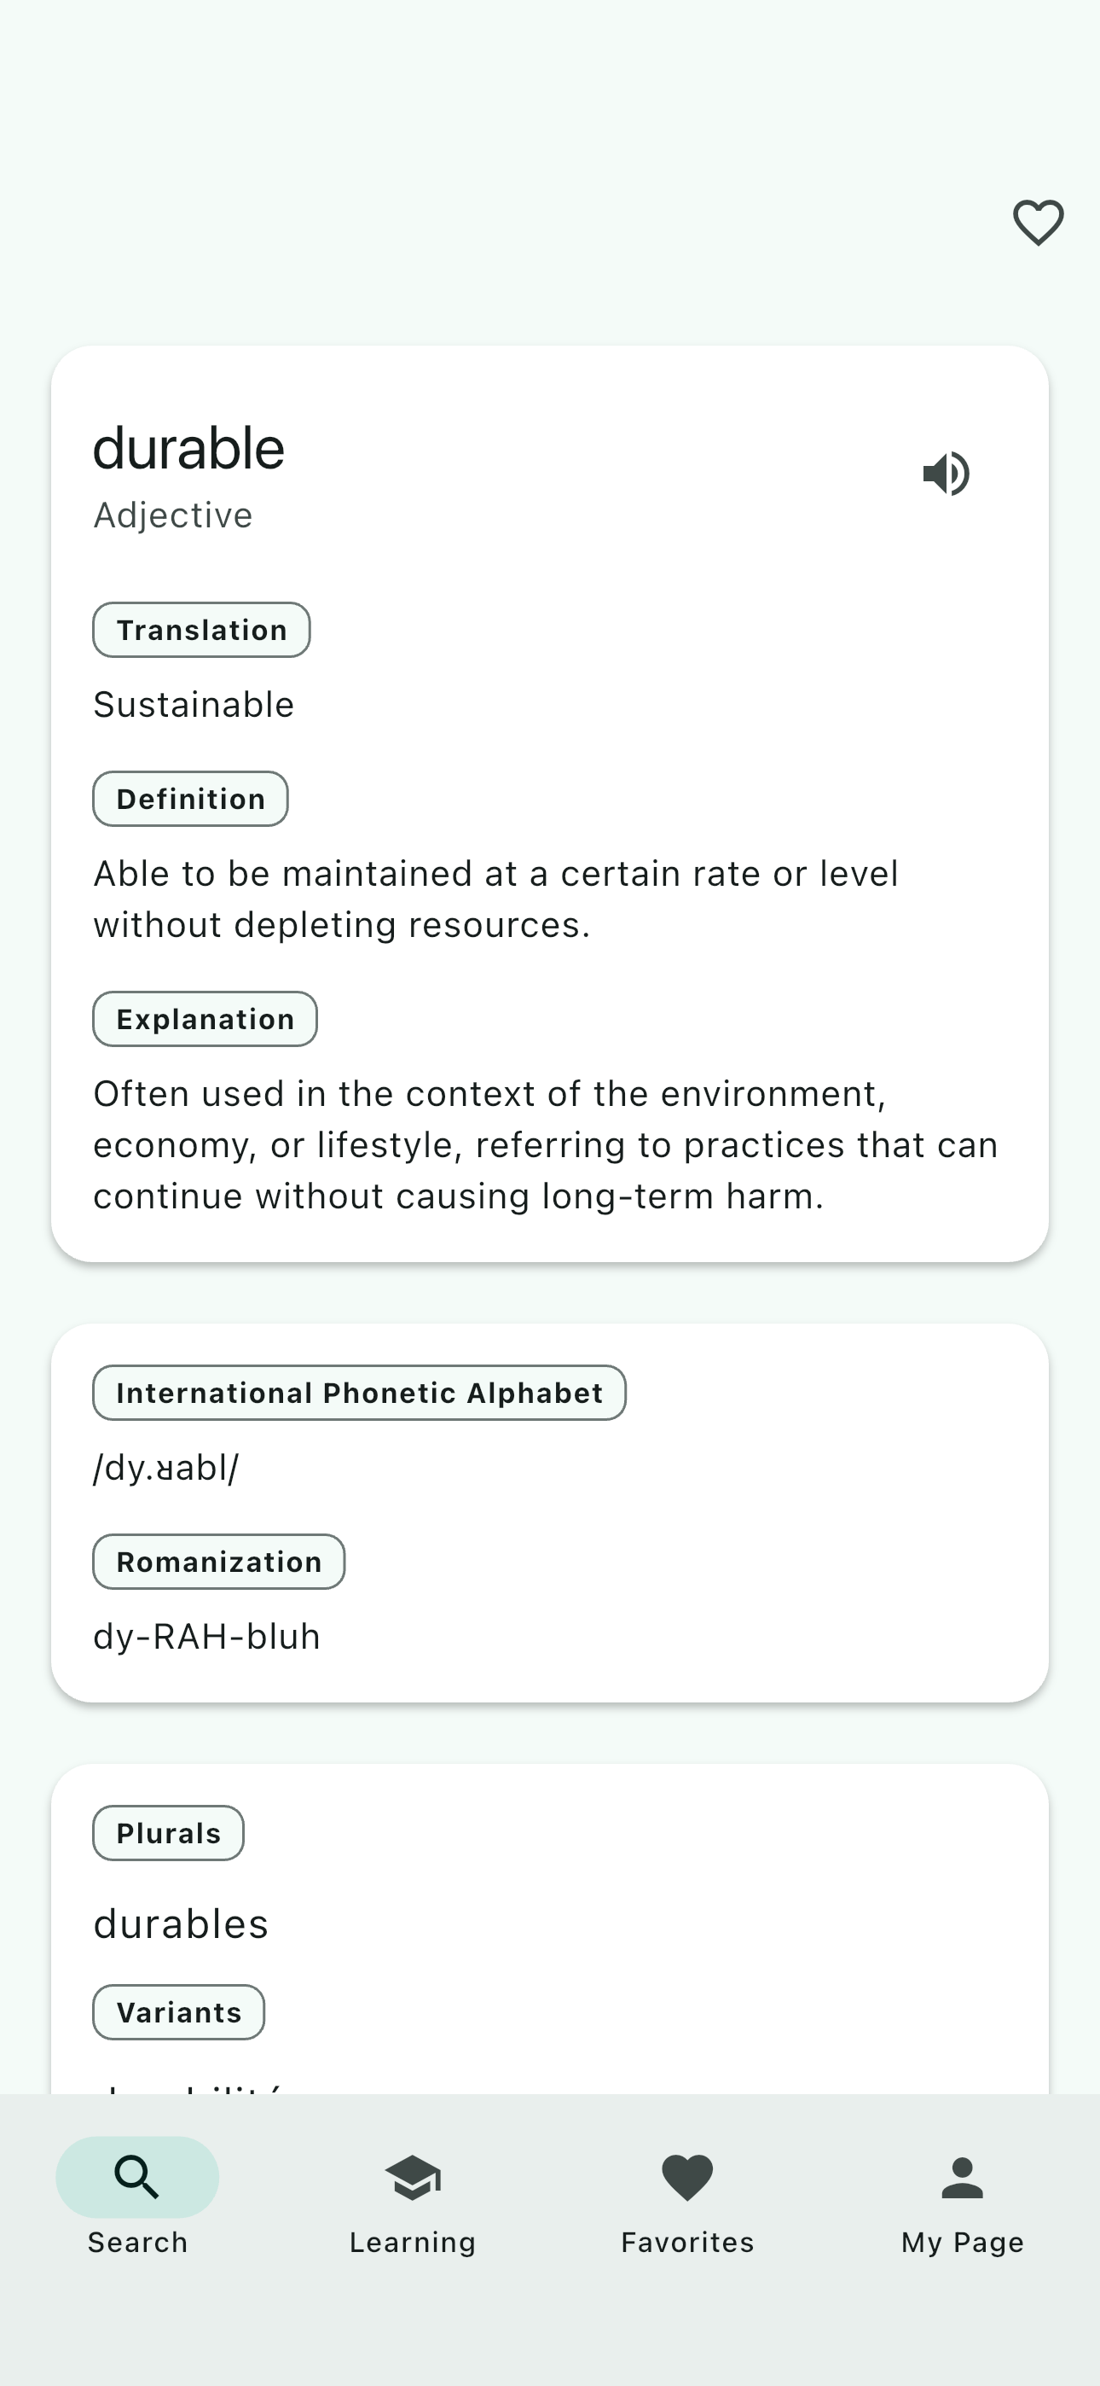This screenshot has height=2386, width=1100.
Task: Click the translation text "Sustainable"
Action: [x=194, y=705]
